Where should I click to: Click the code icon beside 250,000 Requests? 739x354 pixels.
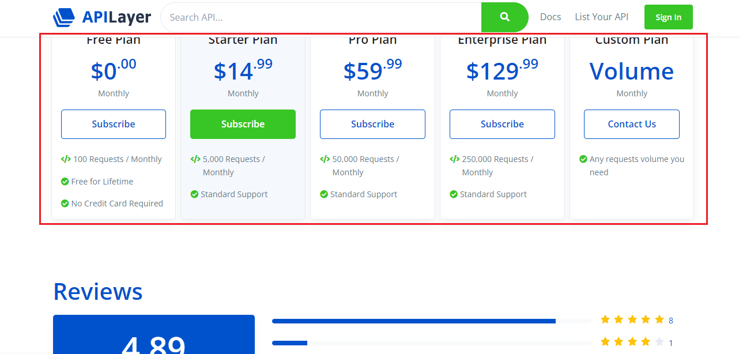tap(455, 159)
